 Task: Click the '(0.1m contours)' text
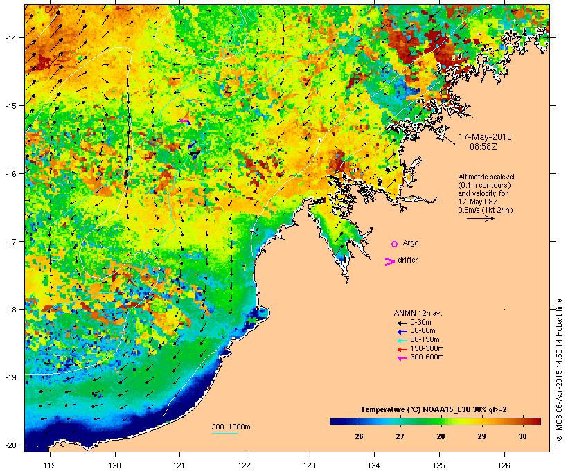[x=484, y=185]
